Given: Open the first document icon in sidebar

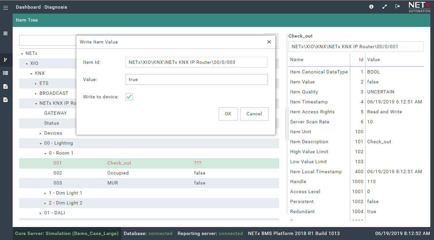Looking at the screenshot, I should click(x=5, y=86).
